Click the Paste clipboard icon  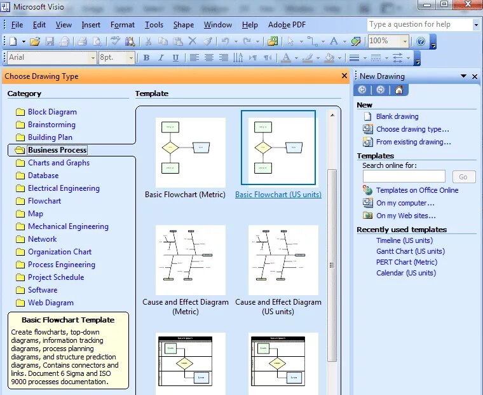tap(178, 41)
